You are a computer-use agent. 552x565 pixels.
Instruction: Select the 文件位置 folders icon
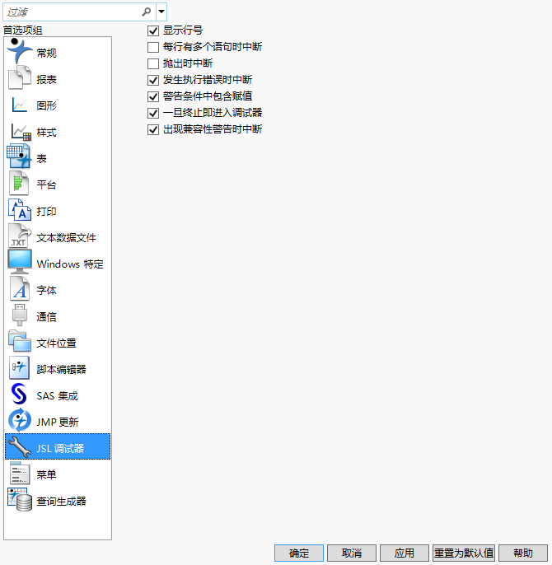click(20, 341)
